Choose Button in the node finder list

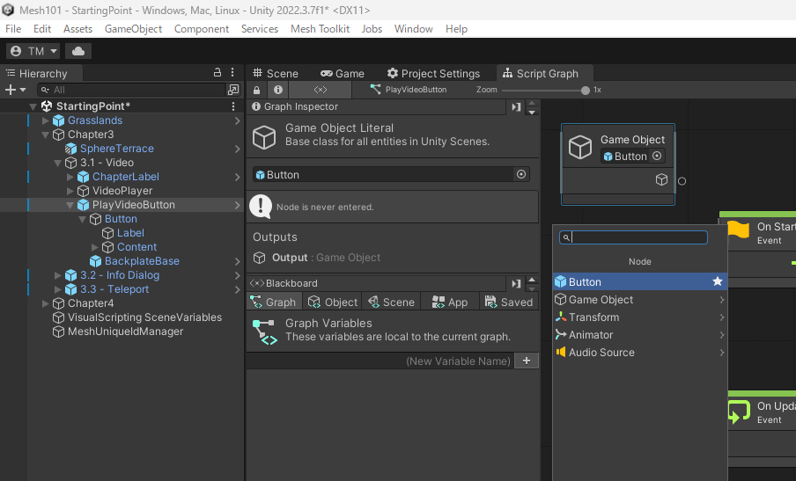tap(639, 281)
